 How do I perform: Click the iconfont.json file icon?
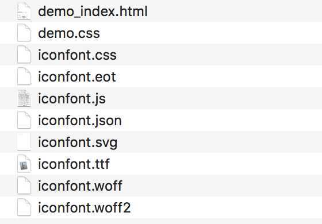point(24,120)
